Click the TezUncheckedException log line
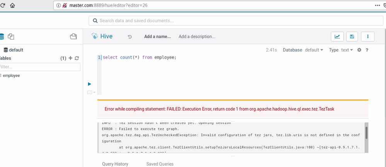 click(x=231, y=138)
